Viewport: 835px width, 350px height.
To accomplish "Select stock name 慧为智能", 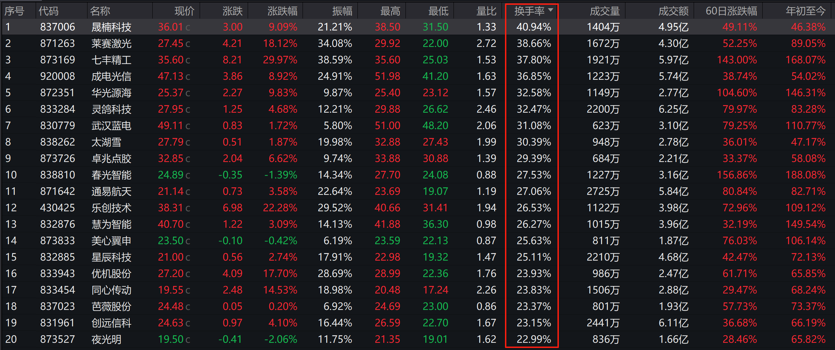I will click(x=111, y=224).
